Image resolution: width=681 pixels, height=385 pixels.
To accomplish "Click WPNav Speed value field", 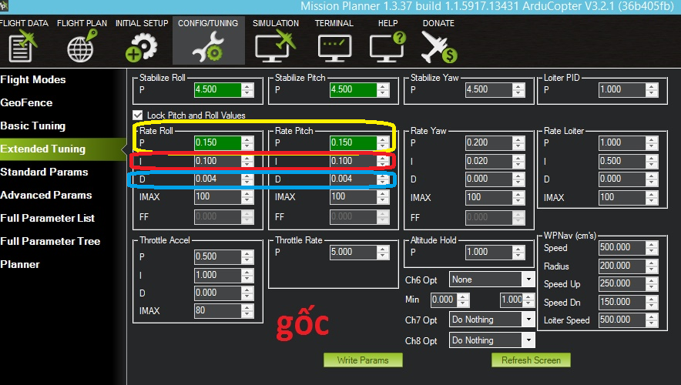I will pos(622,247).
